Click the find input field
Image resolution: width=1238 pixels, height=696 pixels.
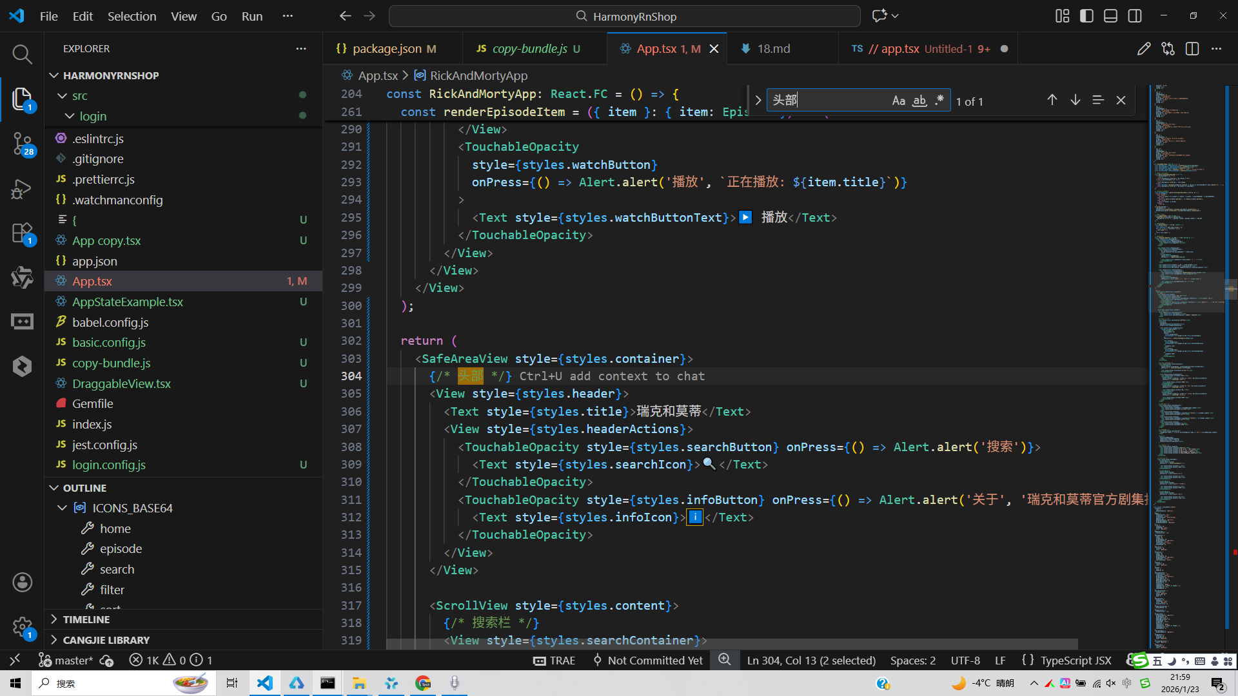pyautogui.click(x=827, y=101)
